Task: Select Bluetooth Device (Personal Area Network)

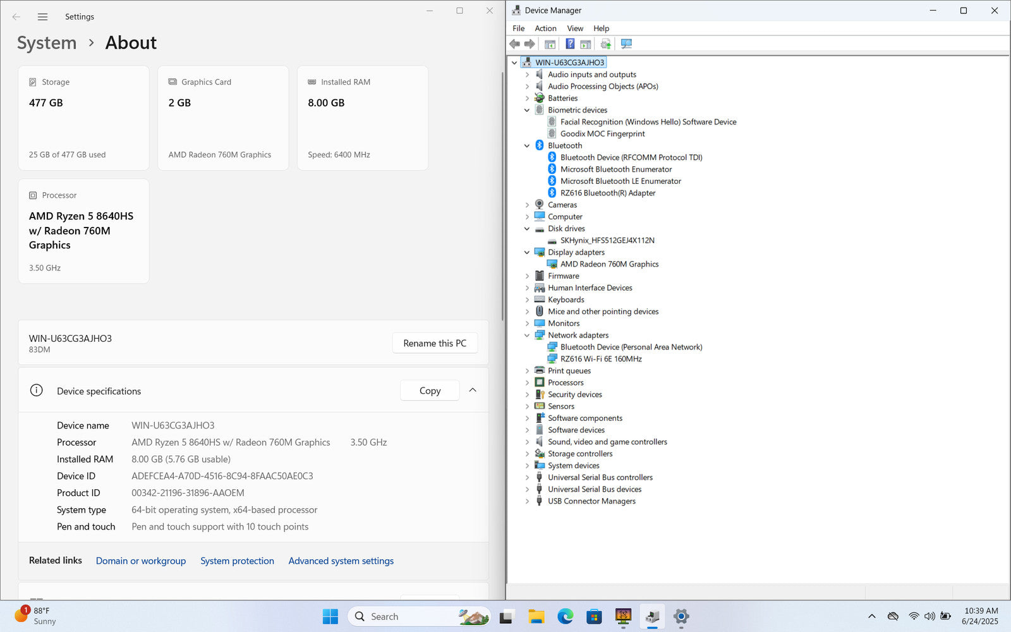Action: (x=631, y=347)
